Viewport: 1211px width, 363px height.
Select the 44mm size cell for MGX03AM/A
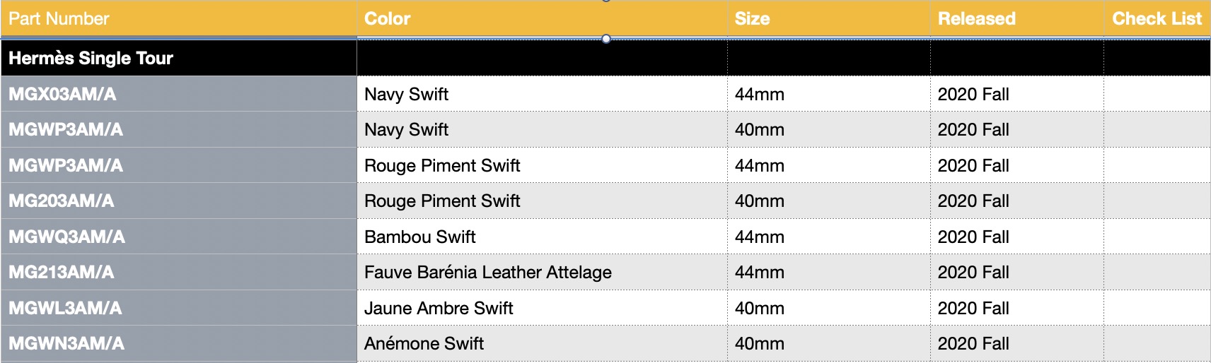[828, 94]
